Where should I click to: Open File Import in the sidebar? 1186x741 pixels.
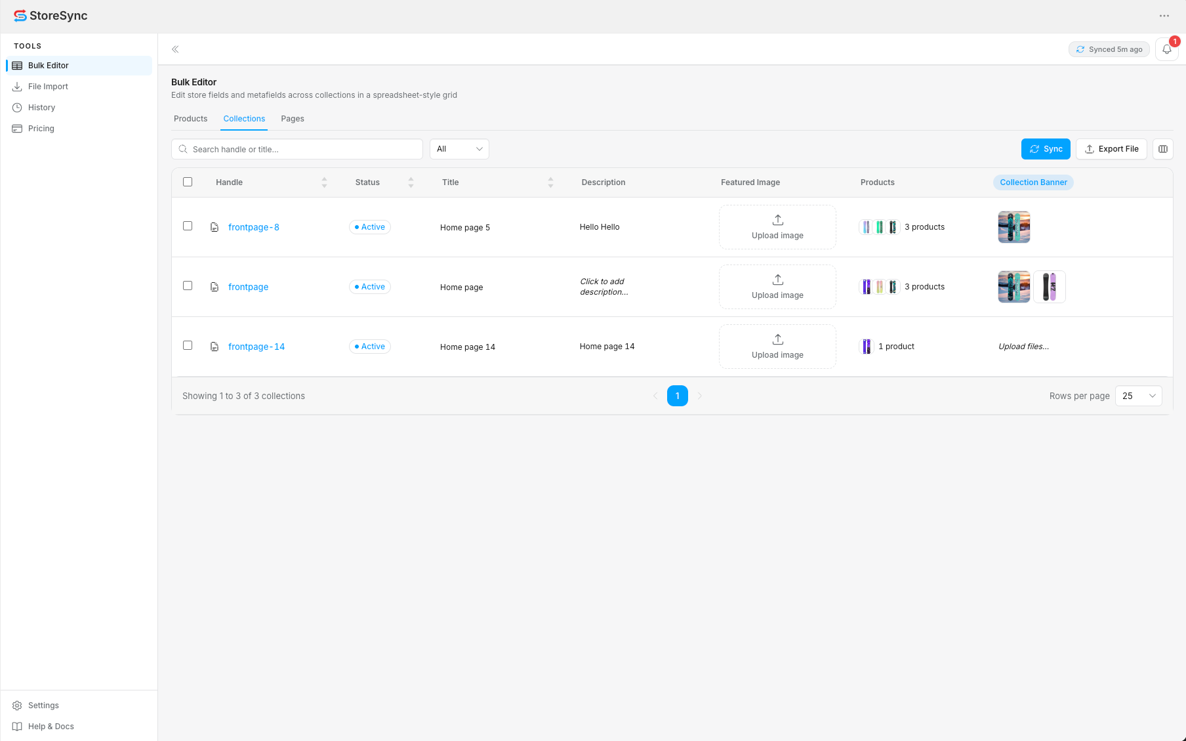pyautogui.click(x=79, y=87)
